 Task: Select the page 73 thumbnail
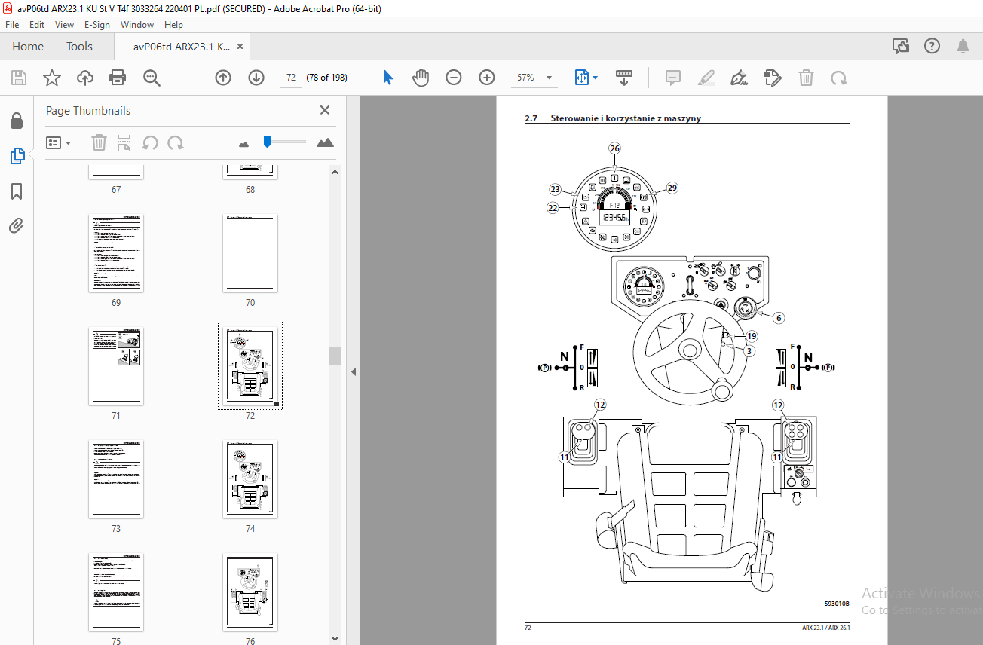[x=116, y=479]
